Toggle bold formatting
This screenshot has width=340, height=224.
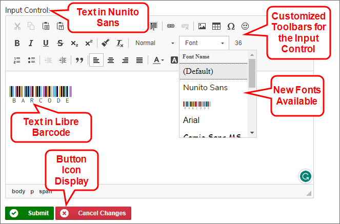click(17, 43)
